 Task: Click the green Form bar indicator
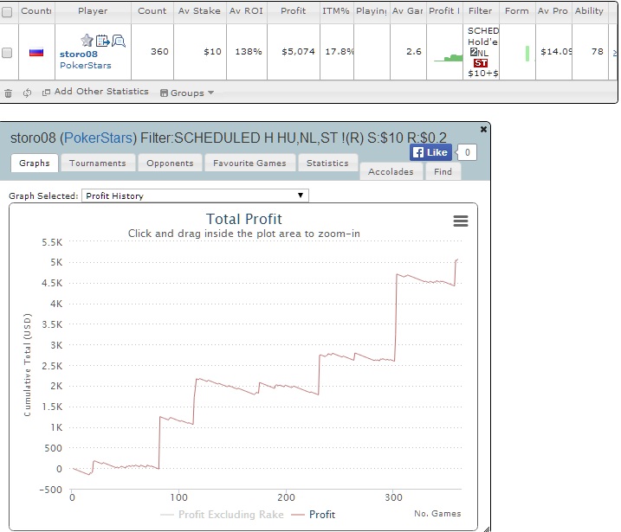pyautogui.click(x=527, y=54)
